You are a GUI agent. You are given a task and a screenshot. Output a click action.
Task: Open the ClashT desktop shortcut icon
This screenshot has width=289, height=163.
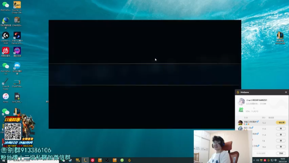click(x=17, y=83)
